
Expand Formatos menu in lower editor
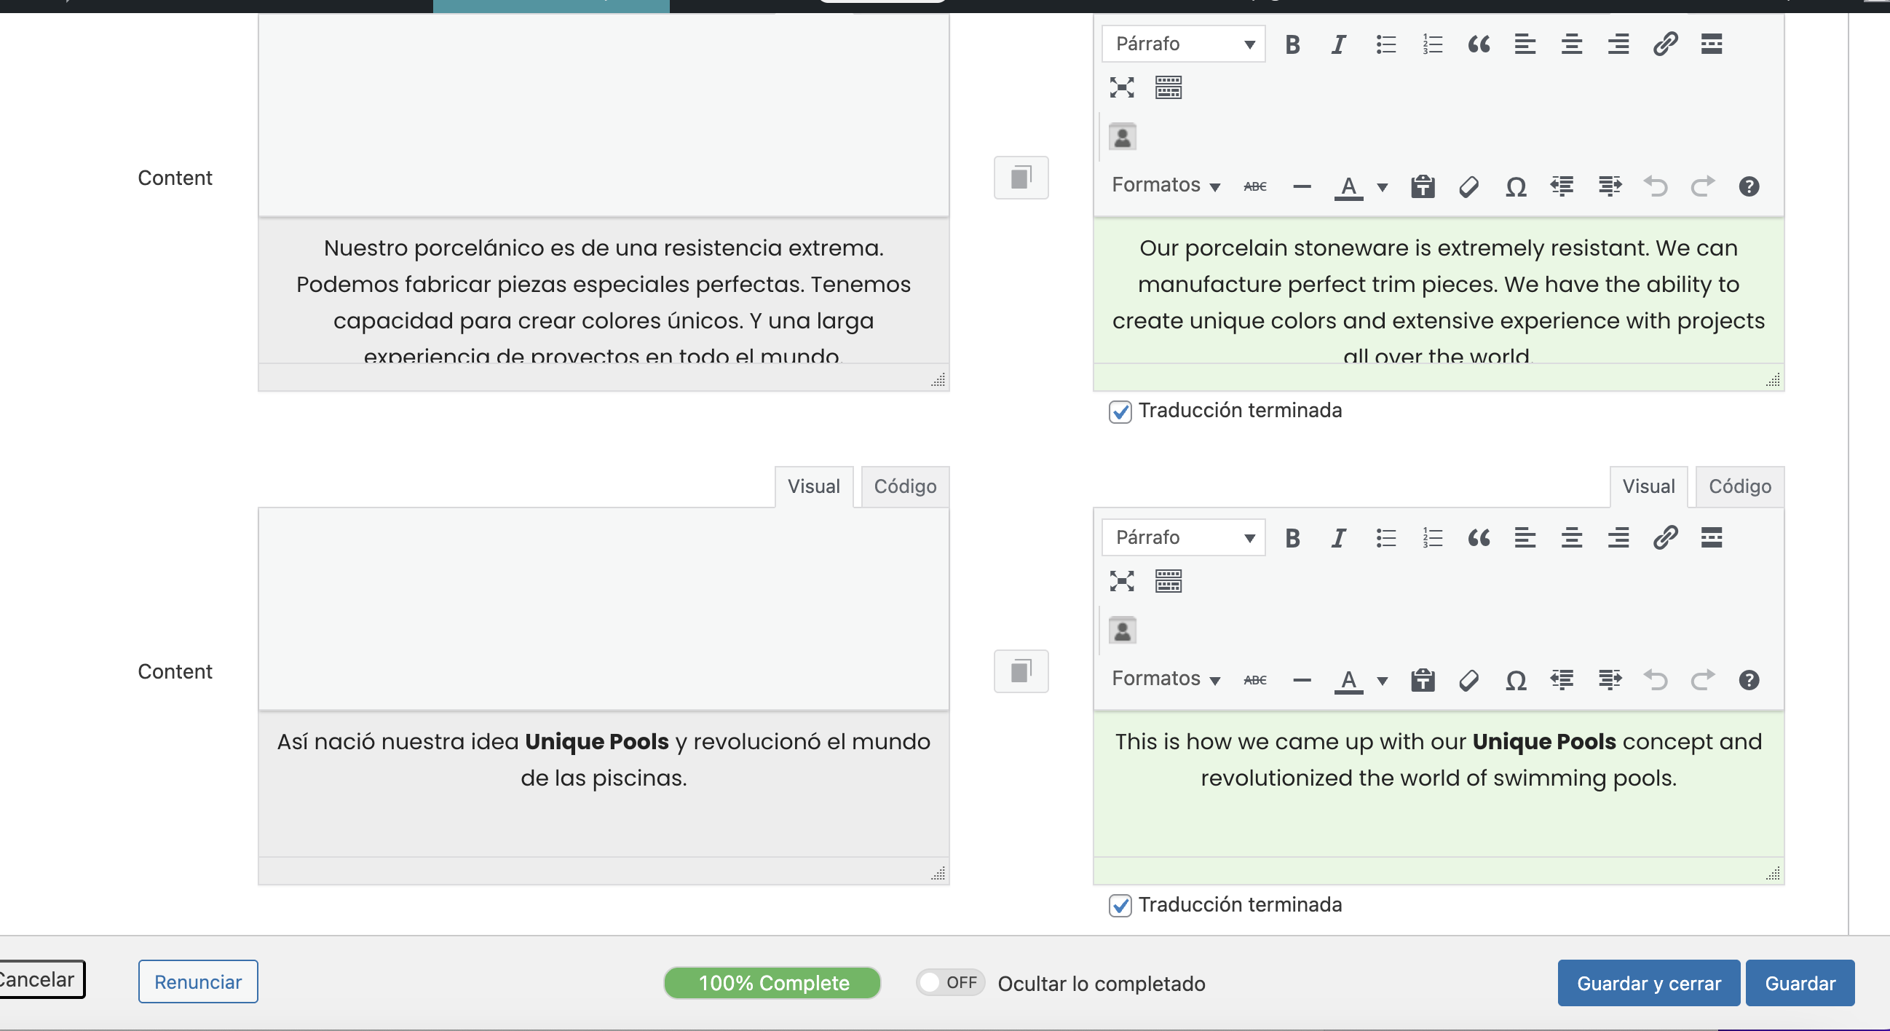click(1165, 679)
